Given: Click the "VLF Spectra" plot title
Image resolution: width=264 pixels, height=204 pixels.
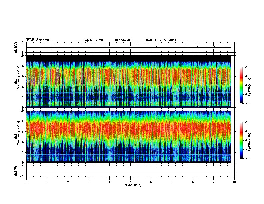Looking at the screenshot, I should click(x=38, y=40).
